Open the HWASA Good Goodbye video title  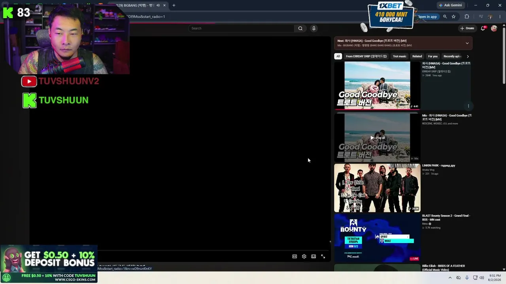(446, 65)
